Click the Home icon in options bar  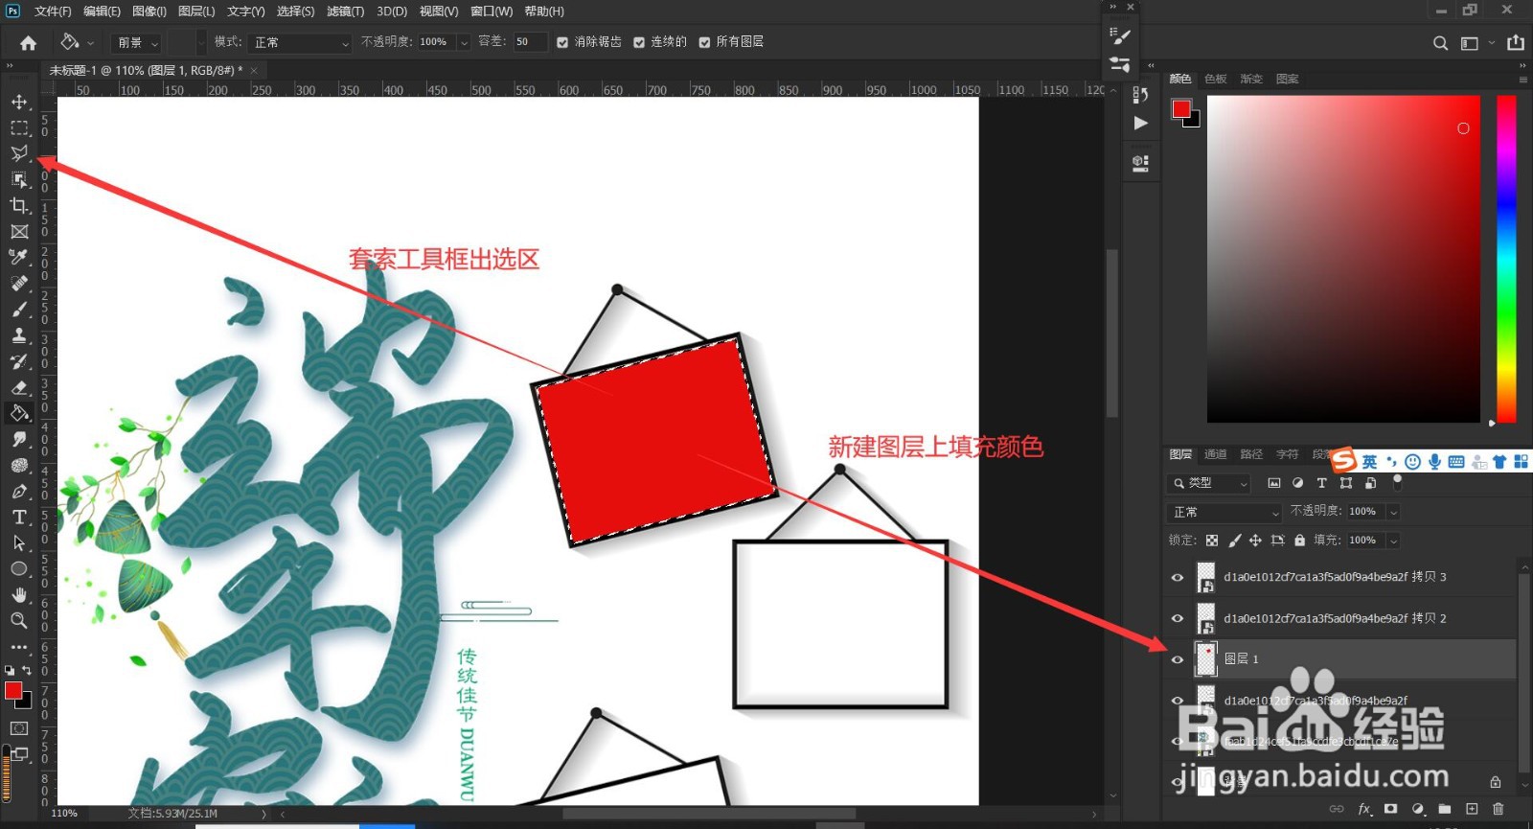[x=29, y=42]
